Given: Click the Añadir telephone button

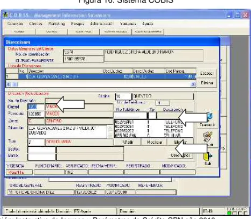Looking at the screenshot, I should [x=128, y=142].
